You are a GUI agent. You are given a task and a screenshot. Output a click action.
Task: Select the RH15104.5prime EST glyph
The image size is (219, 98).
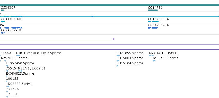tap(117, 66)
